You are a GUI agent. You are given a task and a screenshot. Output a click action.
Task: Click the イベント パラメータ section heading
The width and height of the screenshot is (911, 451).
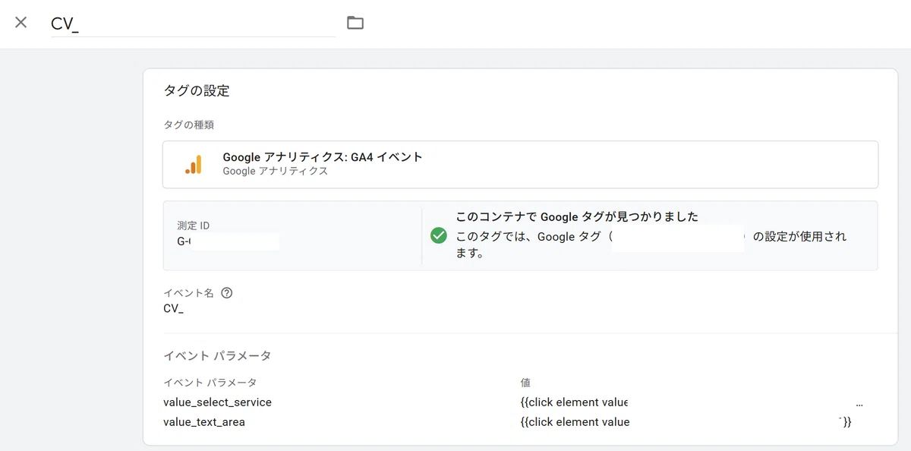[217, 355]
